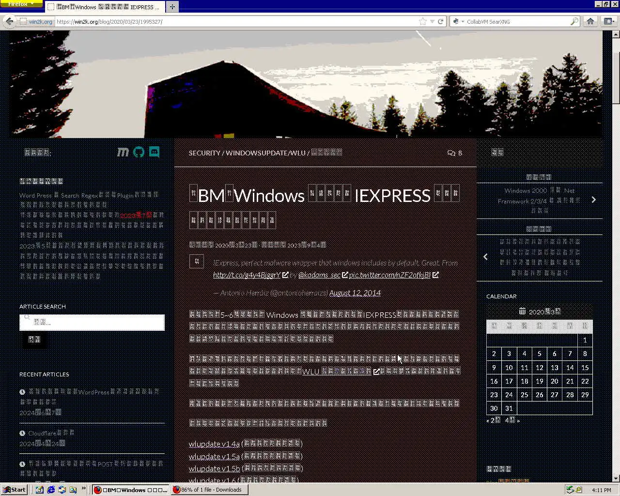
Task: Go to next post with right chevron arrow
Action: [x=593, y=200]
